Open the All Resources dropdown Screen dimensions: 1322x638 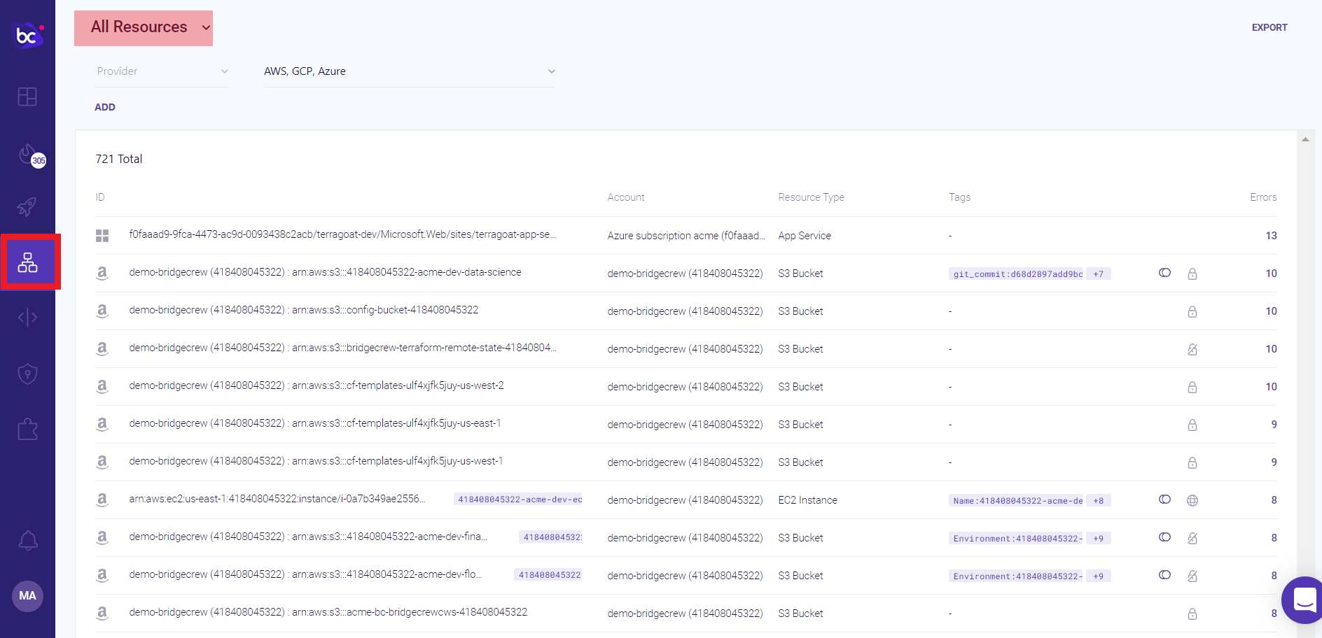(144, 28)
